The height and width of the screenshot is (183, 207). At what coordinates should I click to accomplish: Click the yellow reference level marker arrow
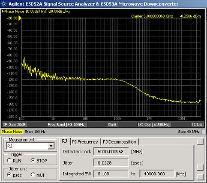[x=20, y=18]
